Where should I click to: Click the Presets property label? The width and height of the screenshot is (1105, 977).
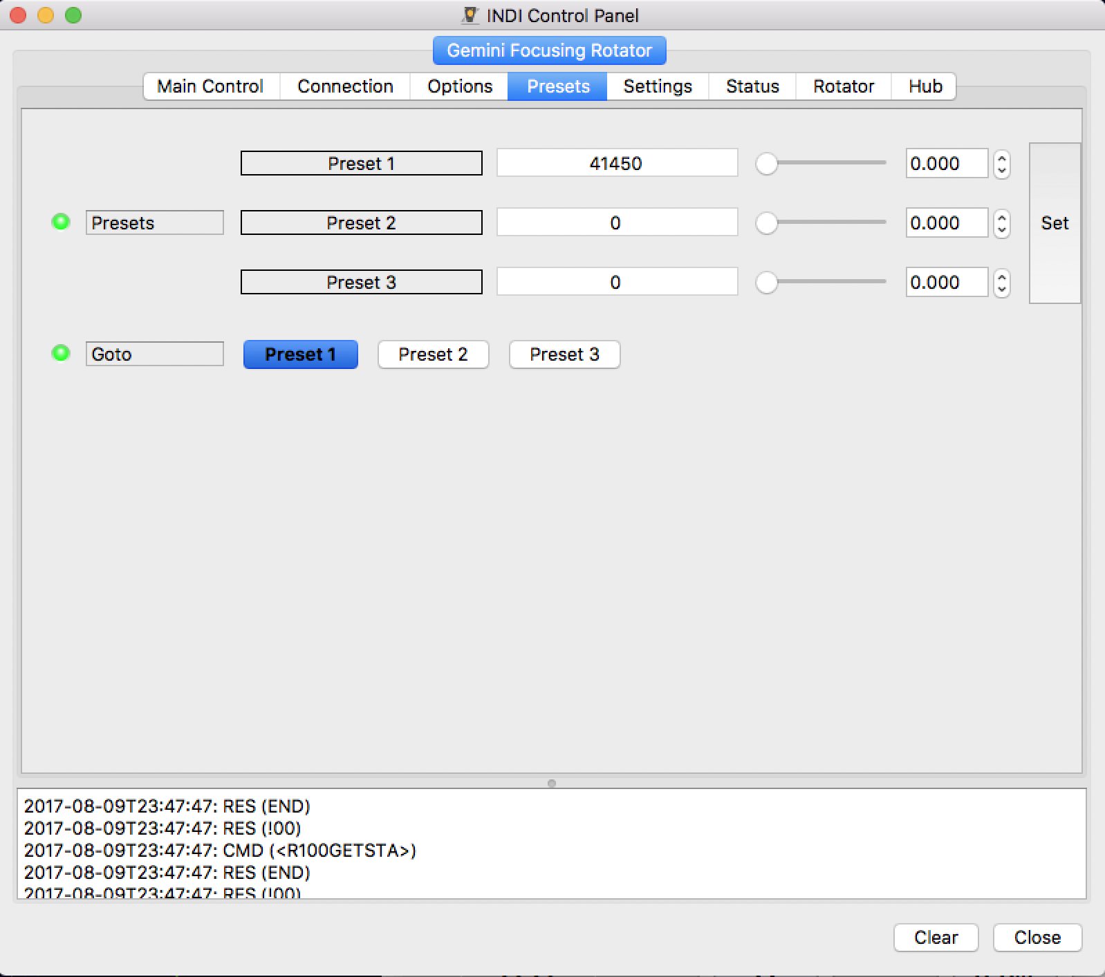tap(155, 222)
